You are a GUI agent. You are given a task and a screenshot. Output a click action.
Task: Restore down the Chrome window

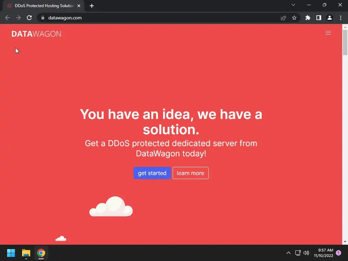pos(325,5)
